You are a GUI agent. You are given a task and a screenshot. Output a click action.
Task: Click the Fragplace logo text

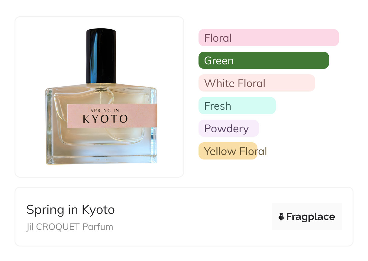tap(311, 217)
